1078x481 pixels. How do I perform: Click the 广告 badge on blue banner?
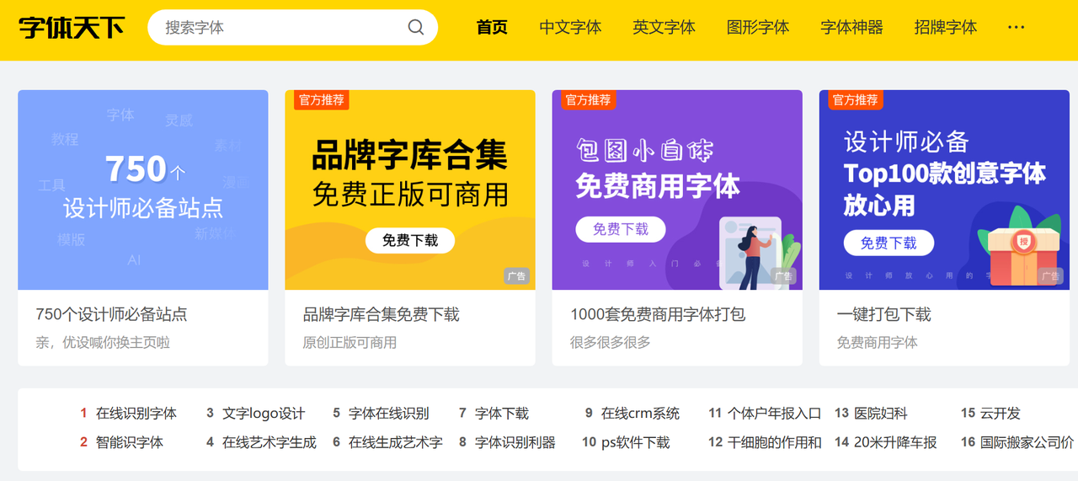1050,276
